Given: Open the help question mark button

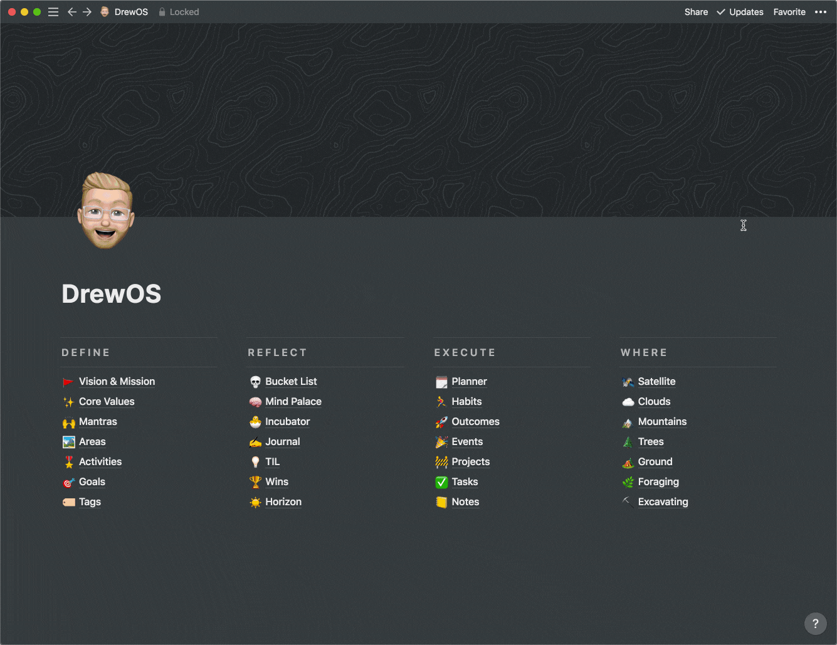Looking at the screenshot, I should tap(815, 623).
